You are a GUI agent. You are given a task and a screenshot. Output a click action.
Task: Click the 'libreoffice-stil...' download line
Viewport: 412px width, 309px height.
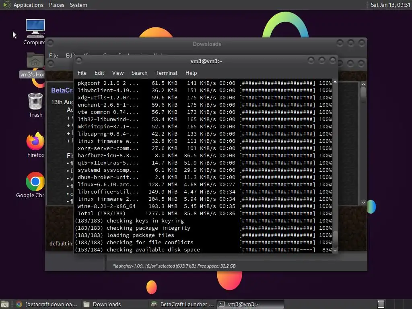tap(205, 192)
